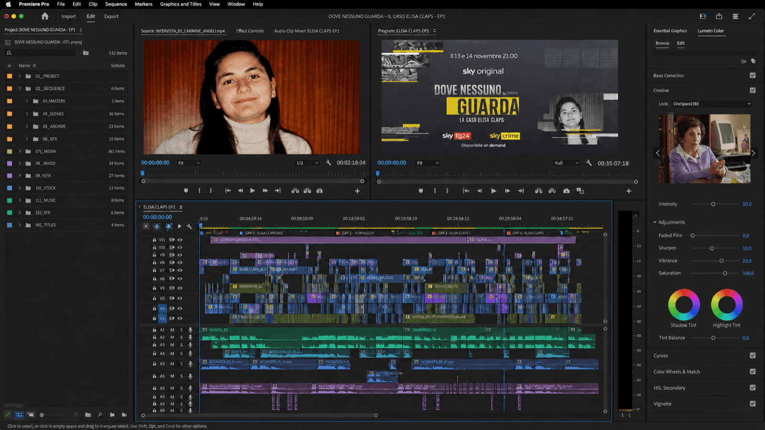Switch Project panel to icon view
The image size is (765, 430).
click(31, 415)
